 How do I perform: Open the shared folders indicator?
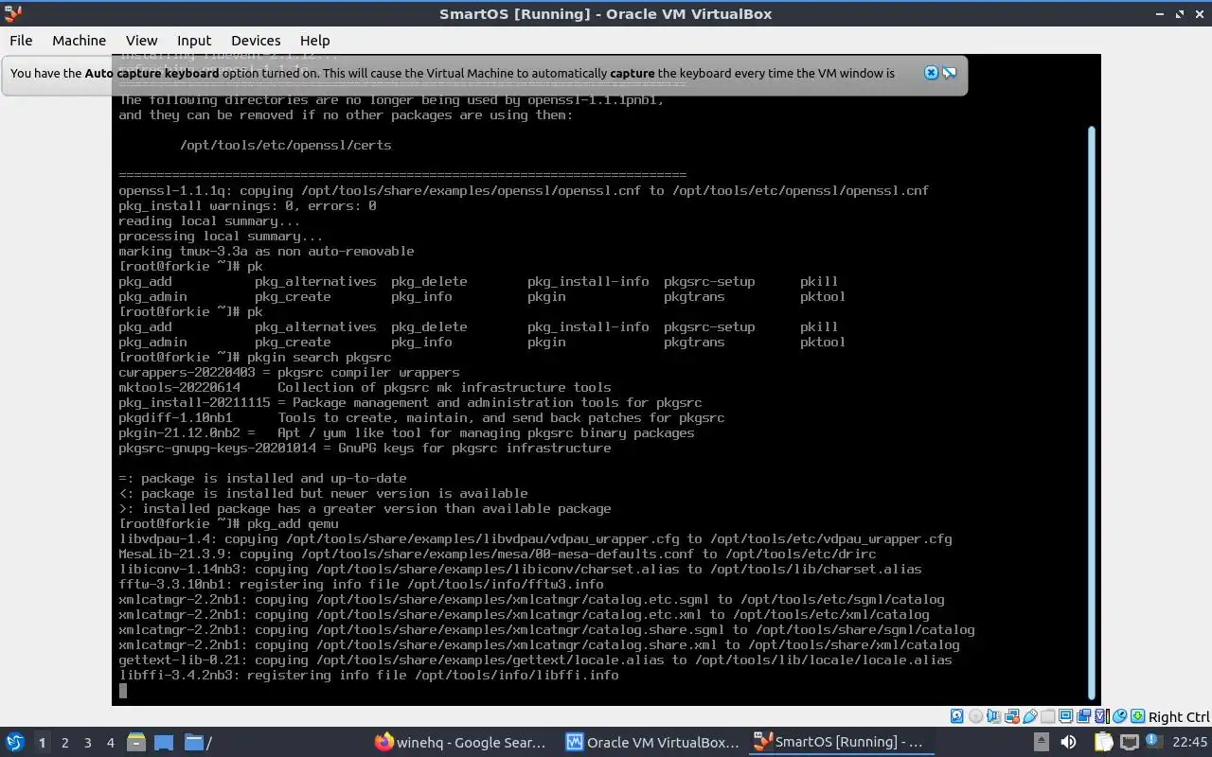[1047, 716]
